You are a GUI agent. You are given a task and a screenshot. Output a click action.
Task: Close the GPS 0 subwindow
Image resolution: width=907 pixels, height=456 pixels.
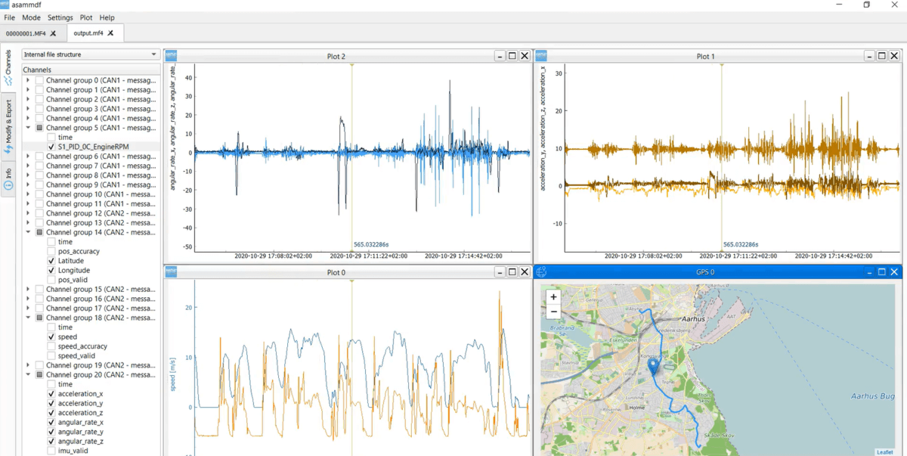[894, 271]
